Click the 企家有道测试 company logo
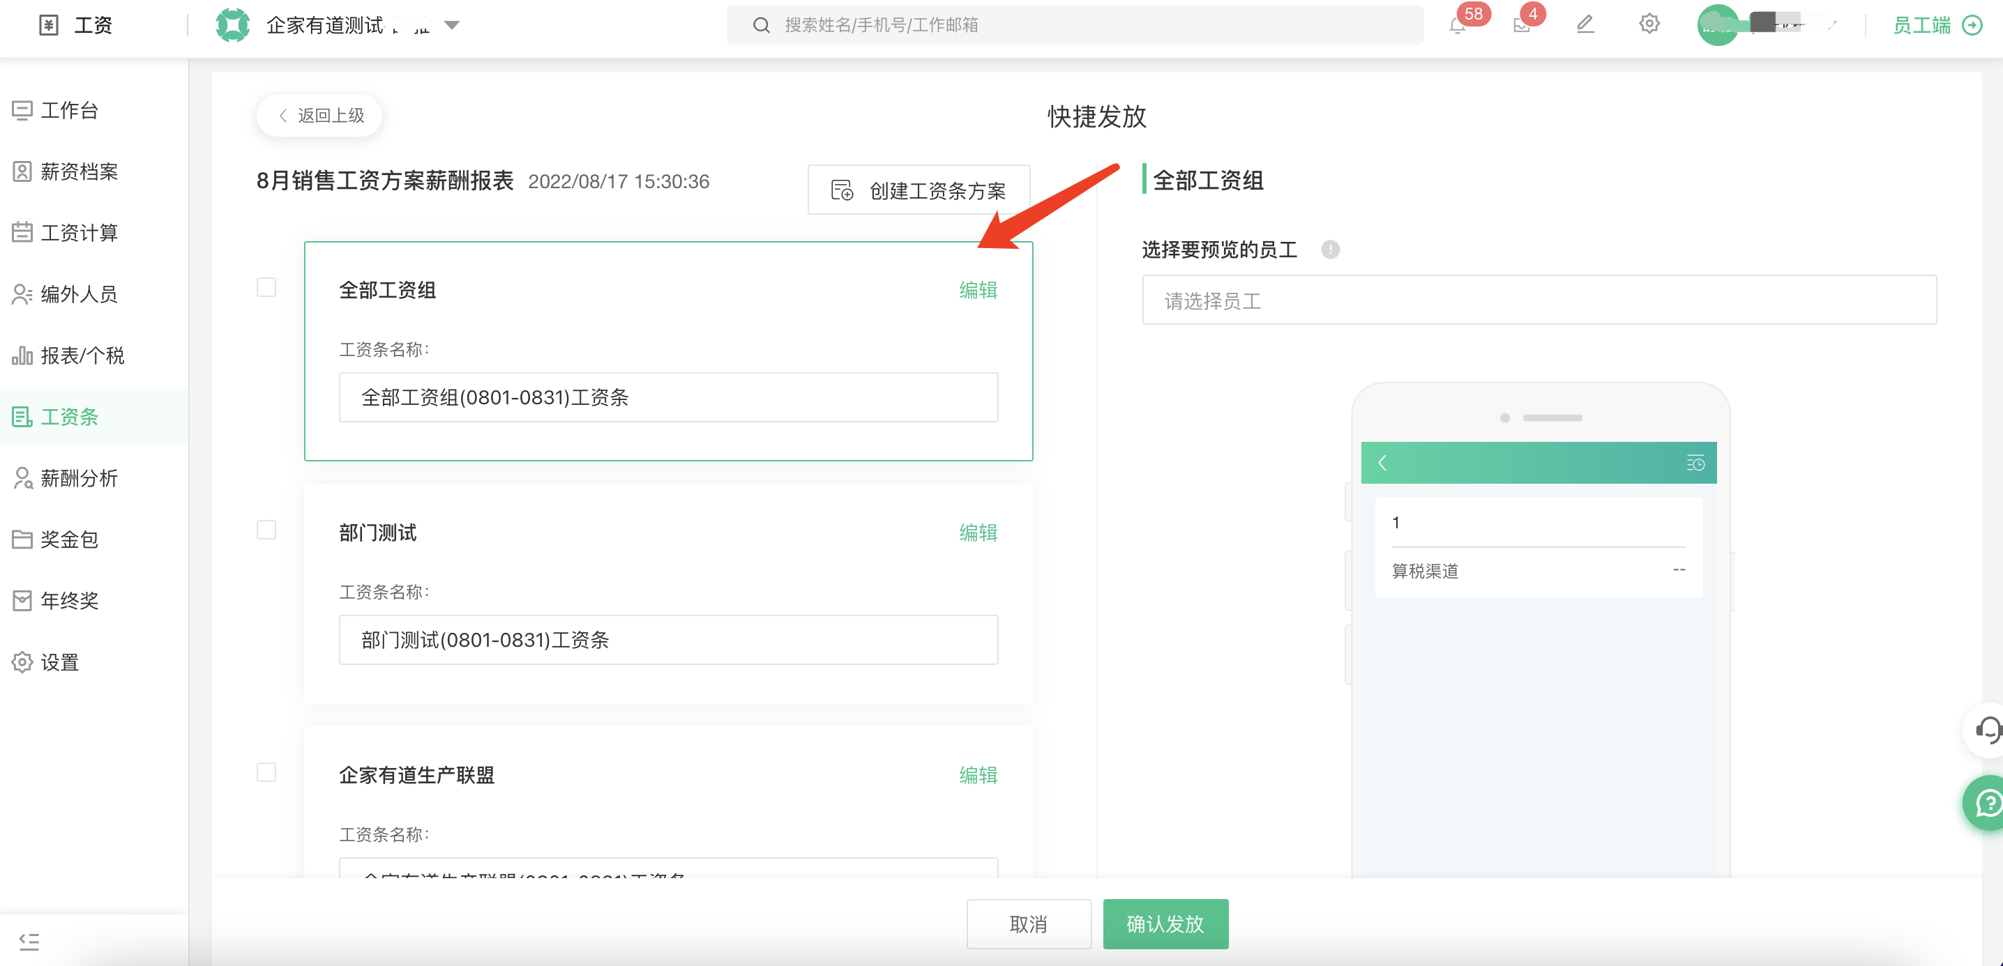Screen dimensions: 2003x966 (x=232, y=25)
